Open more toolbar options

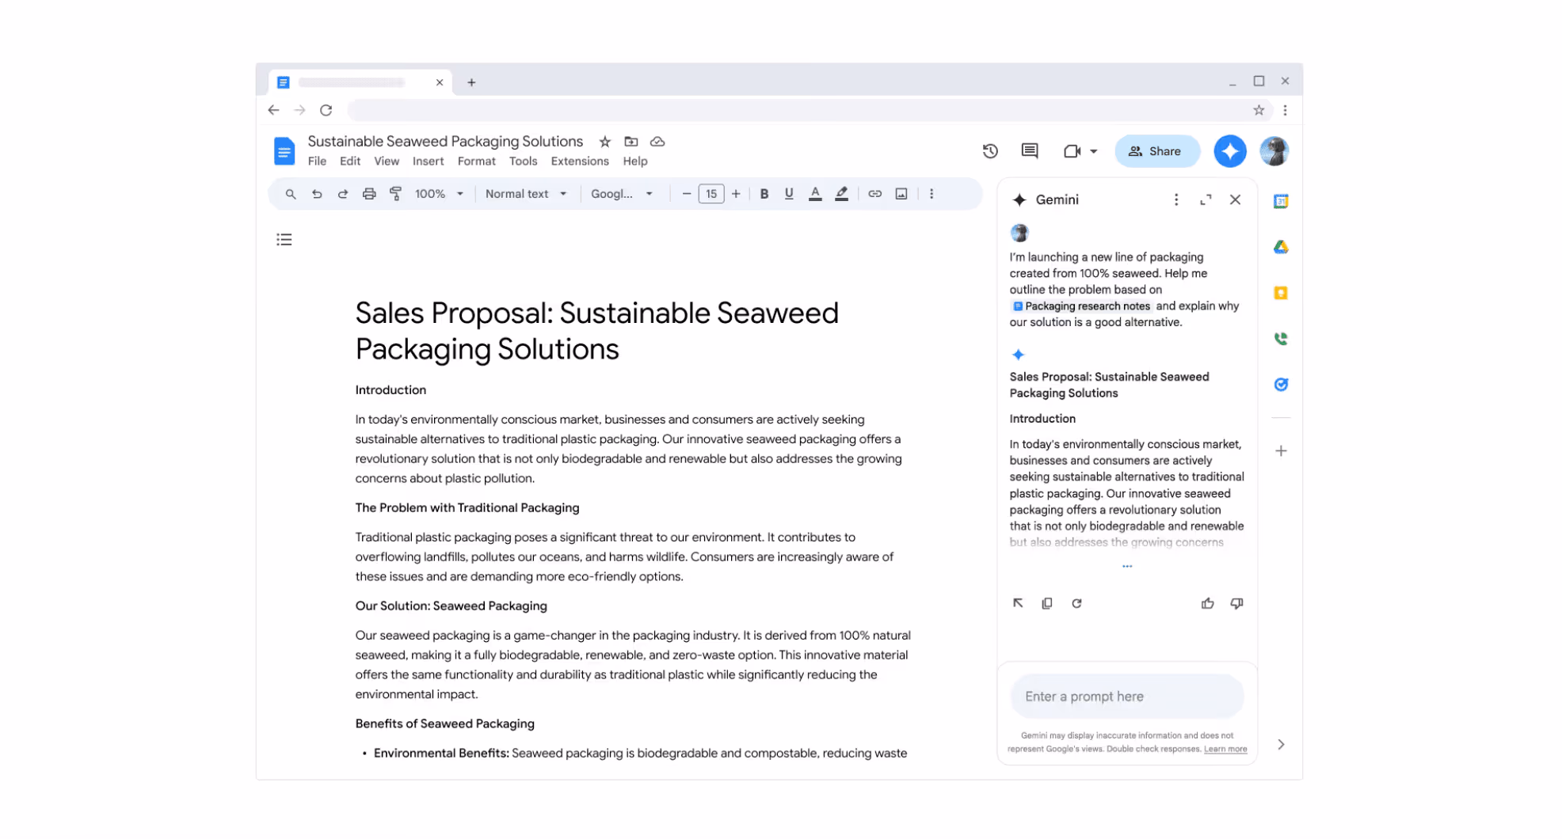point(931,194)
